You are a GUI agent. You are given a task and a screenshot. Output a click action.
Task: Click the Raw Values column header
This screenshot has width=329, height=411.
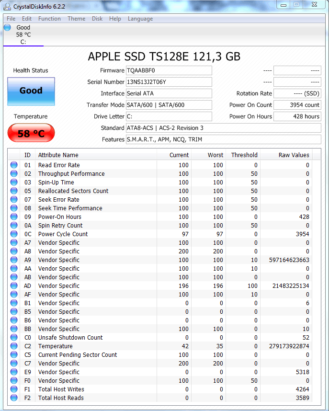286,155
